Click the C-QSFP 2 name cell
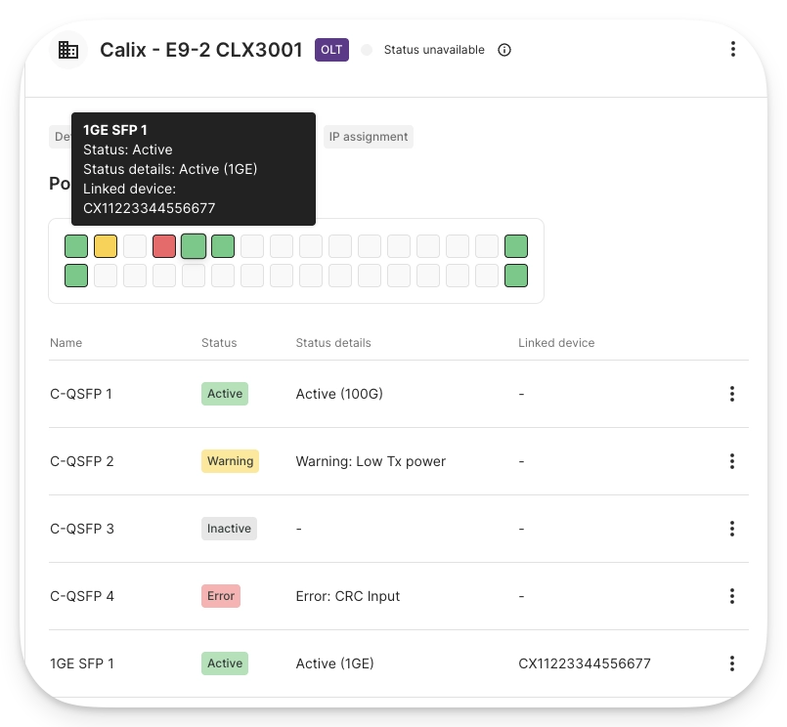The image size is (787, 727). tap(82, 461)
